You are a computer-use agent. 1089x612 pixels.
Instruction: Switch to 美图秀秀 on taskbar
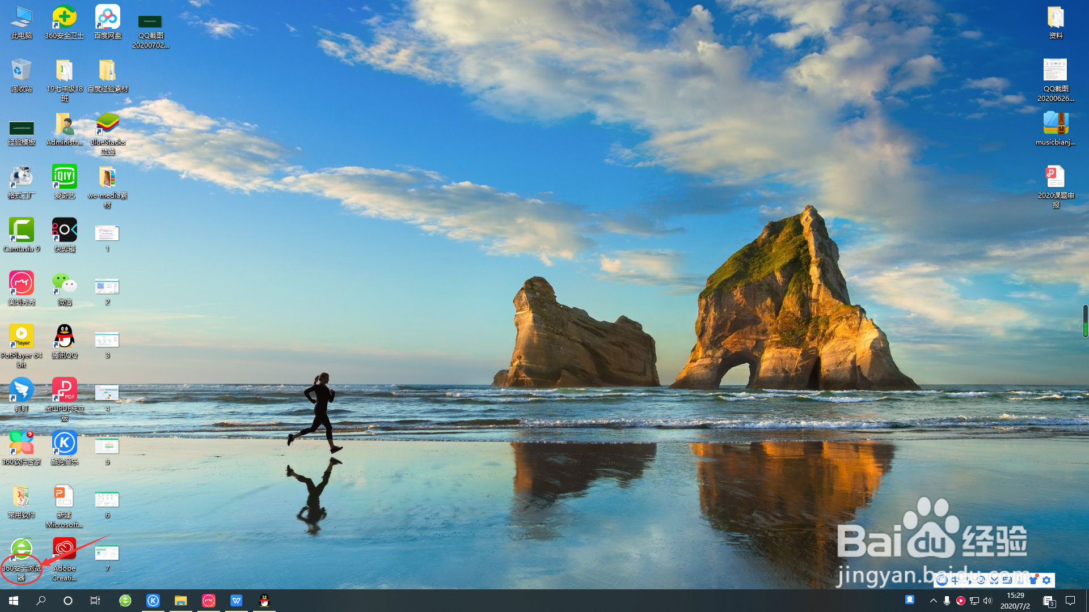coord(209,601)
